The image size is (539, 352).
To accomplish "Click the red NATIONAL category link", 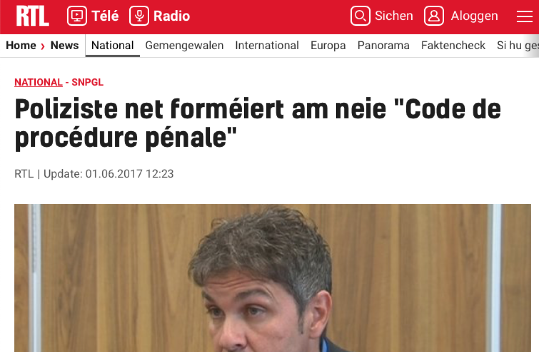I will tap(39, 82).
